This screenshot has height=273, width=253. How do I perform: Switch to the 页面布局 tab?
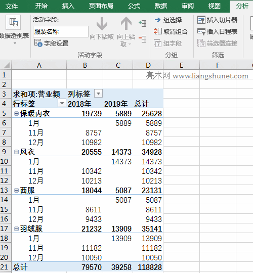[101, 6]
